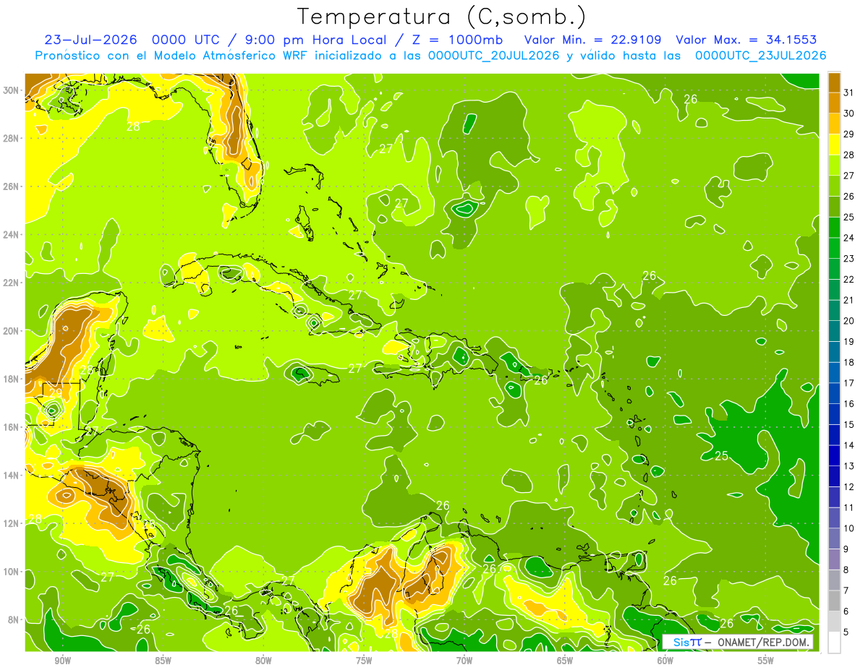Click the 80W longitude label

pos(263,661)
